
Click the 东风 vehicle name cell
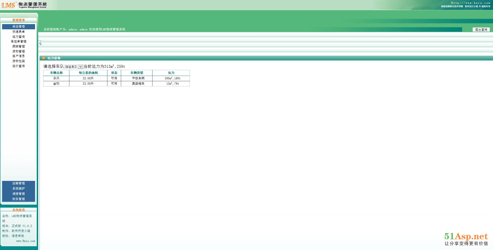pos(56,78)
